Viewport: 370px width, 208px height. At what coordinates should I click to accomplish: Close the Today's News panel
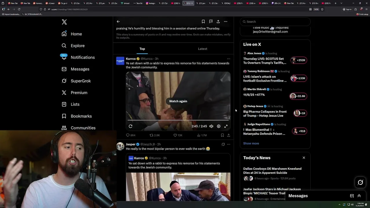(x=304, y=158)
